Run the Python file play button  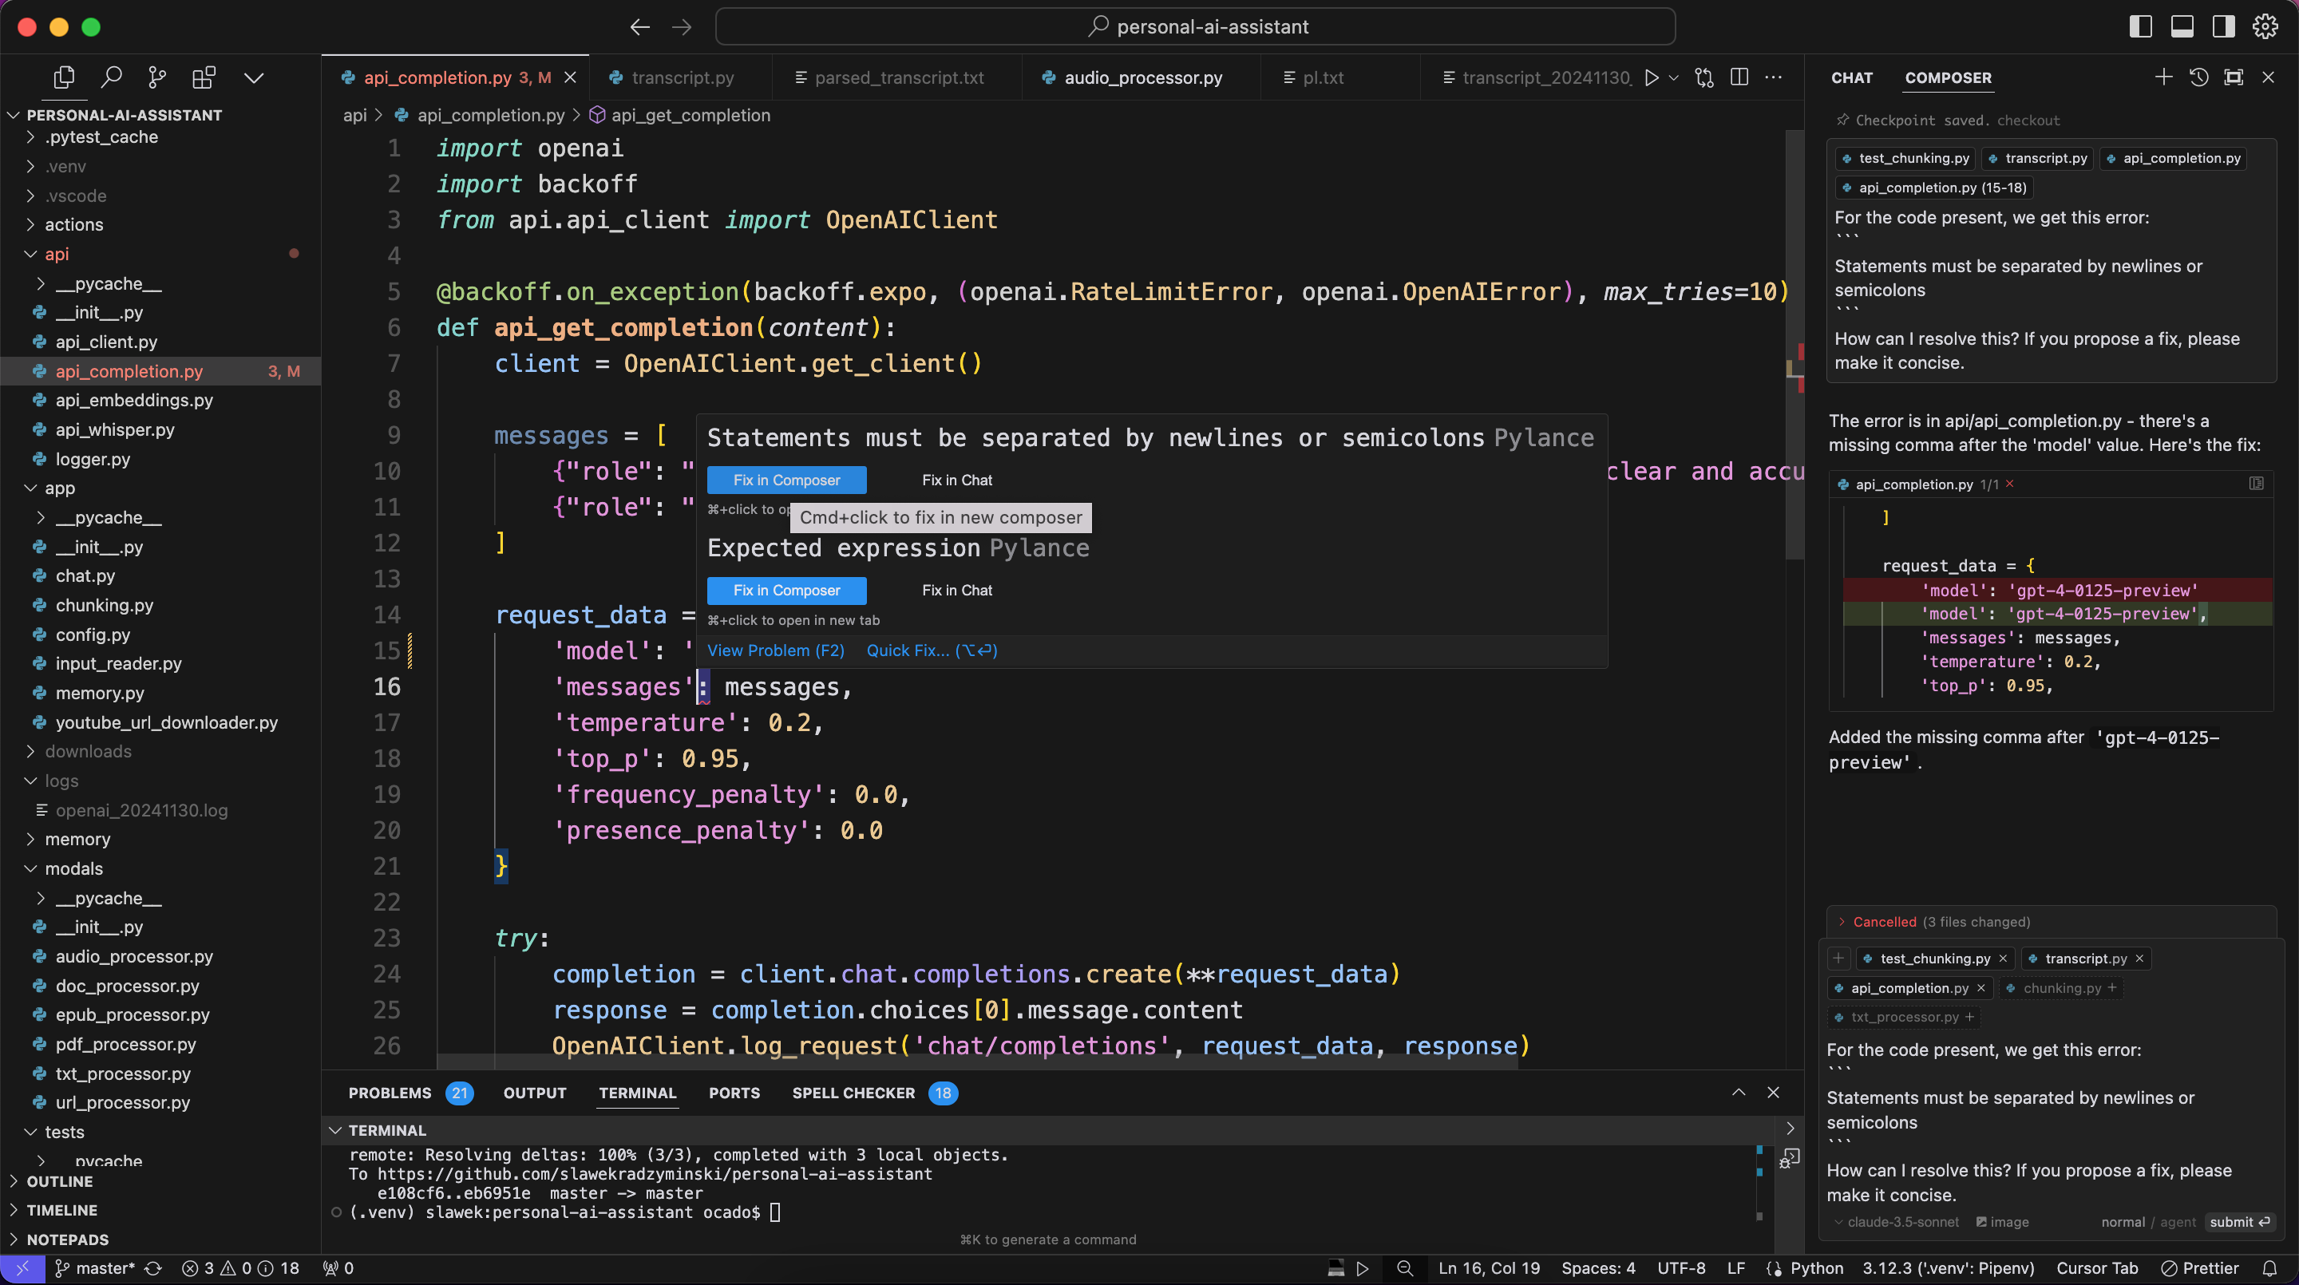pyautogui.click(x=1652, y=77)
